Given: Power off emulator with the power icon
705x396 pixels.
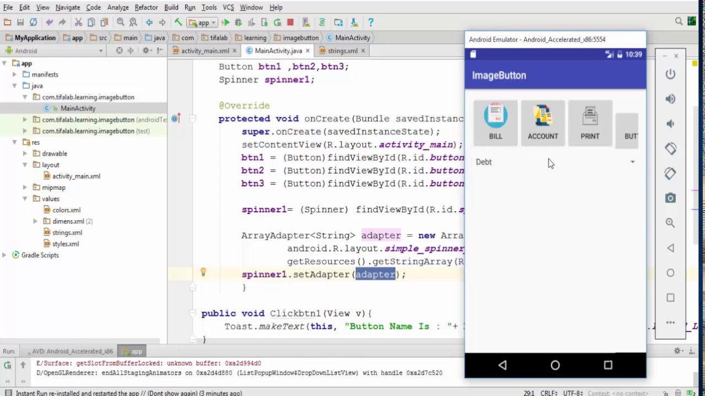Looking at the screenshot, I should [670, 74].
